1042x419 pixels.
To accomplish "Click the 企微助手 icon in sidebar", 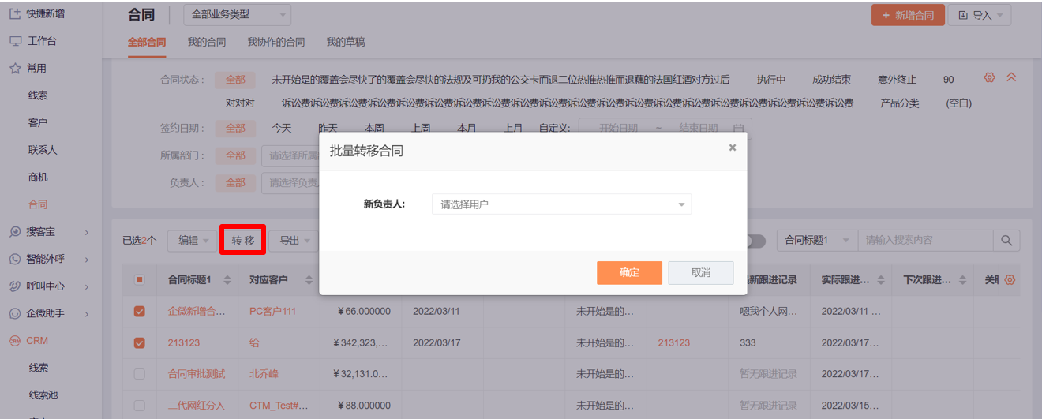I will [15, 313].
